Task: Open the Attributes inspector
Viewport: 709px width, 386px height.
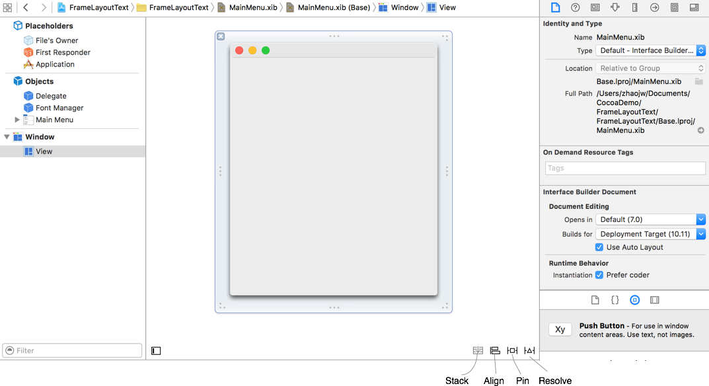Action: pyautogui.click(x=615, y=7)
